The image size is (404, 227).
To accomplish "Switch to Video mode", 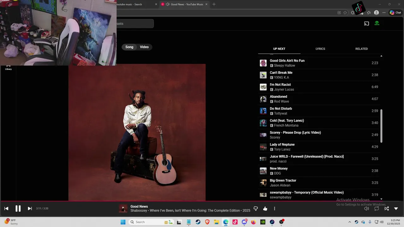I will click(x=144, y=47).
